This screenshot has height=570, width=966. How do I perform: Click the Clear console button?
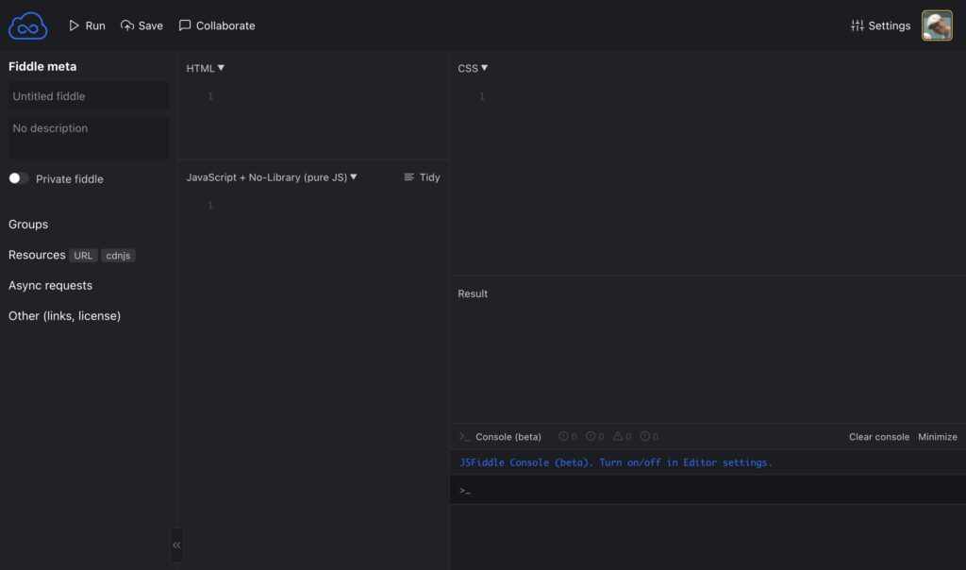(878, 437)
